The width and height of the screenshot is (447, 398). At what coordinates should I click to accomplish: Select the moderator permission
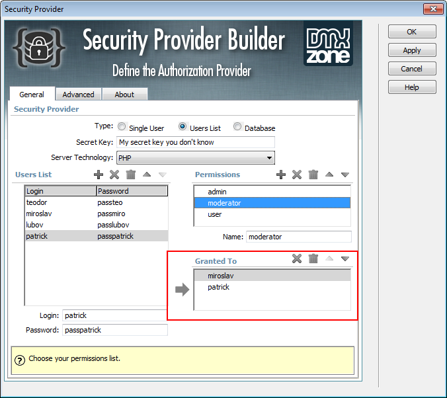pos(272,203)
